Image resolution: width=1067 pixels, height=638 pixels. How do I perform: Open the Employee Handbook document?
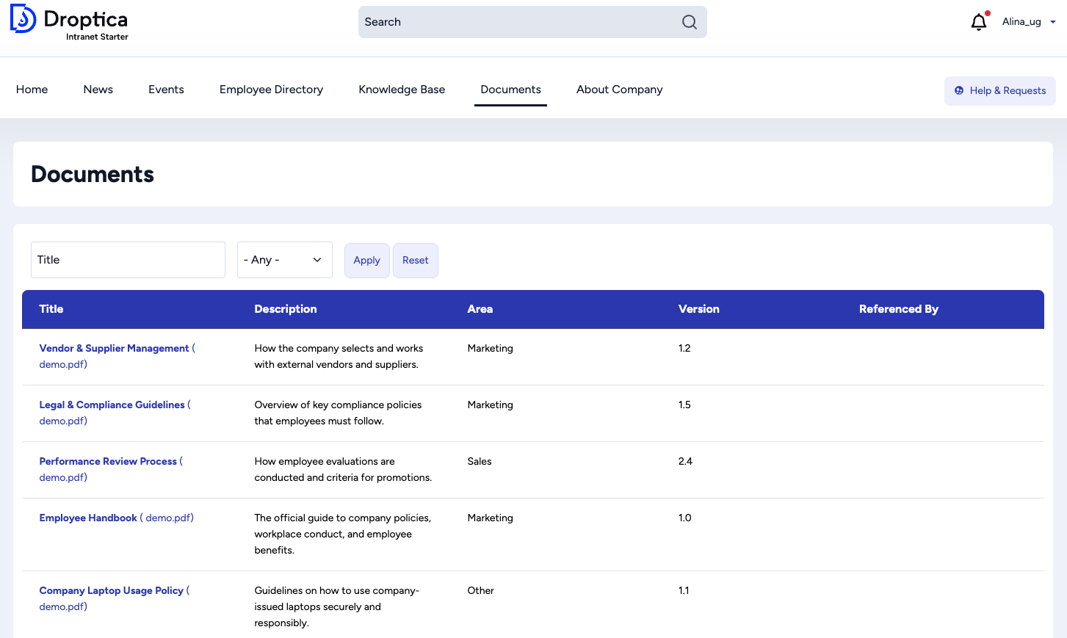pyautogui.click(x=88, y=518)
